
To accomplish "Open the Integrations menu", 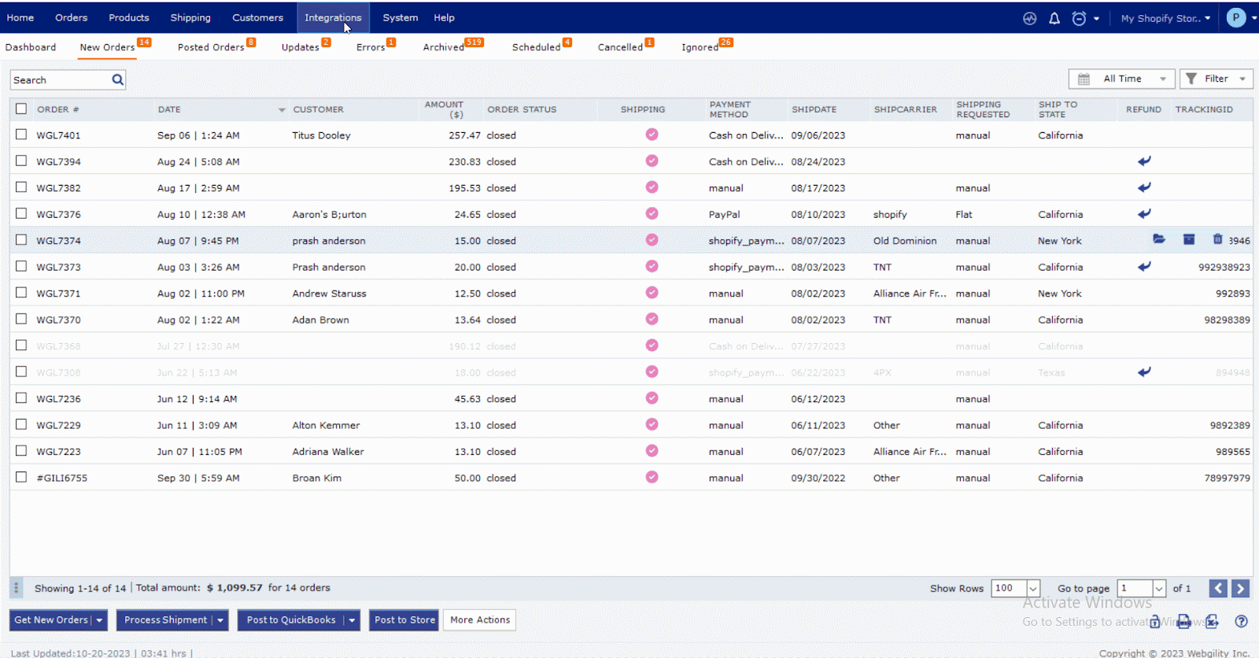I will click(x=333, y=17).
